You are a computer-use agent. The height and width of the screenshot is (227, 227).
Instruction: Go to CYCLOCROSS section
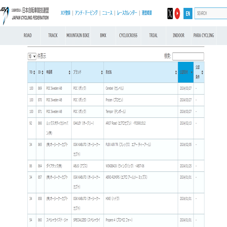point(128,36)
